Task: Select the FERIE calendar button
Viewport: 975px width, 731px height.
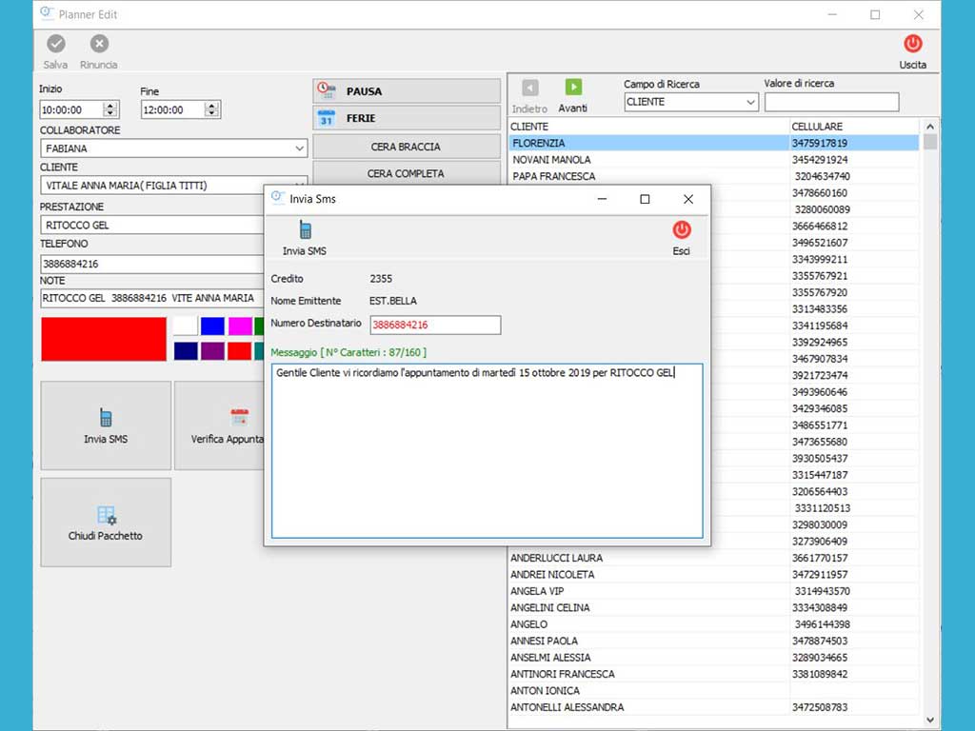Action: click(x=407, y=119)
